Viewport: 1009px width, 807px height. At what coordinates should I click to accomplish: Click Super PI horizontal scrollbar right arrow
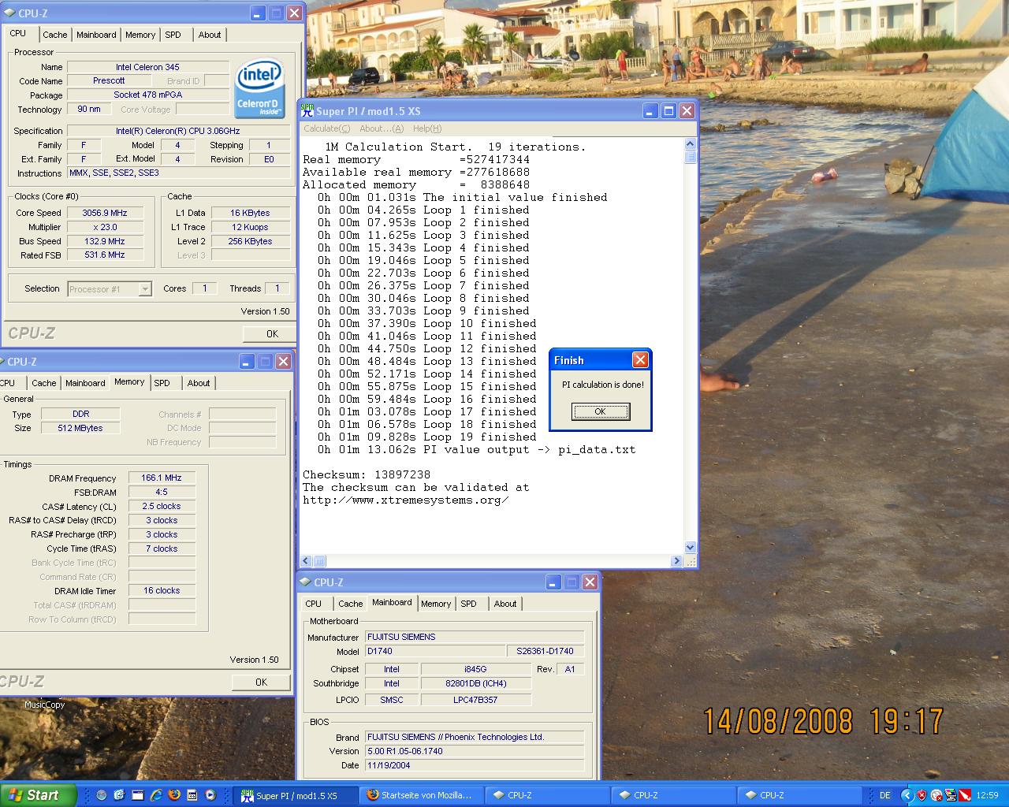(x=676, y=561)
